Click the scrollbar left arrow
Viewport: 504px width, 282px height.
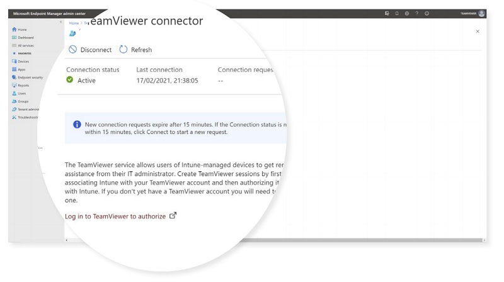(67, 240)
